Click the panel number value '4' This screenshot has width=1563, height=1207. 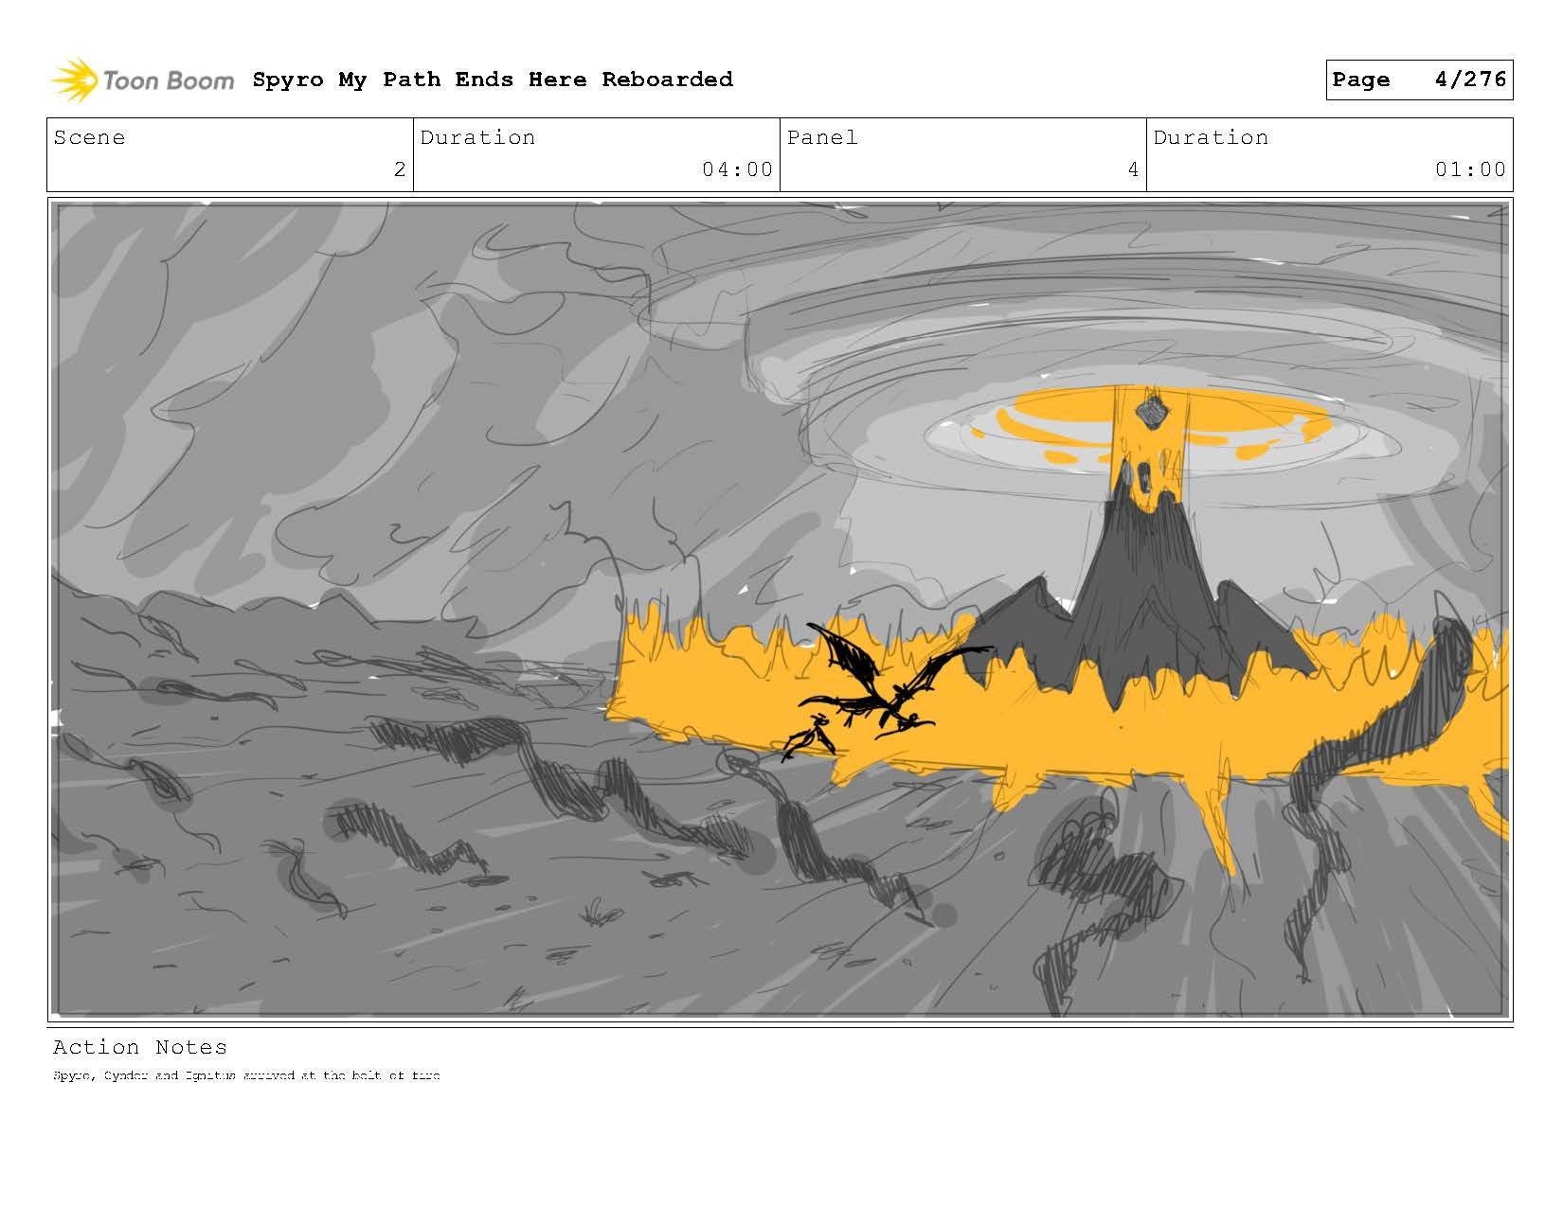[1133, 170]
